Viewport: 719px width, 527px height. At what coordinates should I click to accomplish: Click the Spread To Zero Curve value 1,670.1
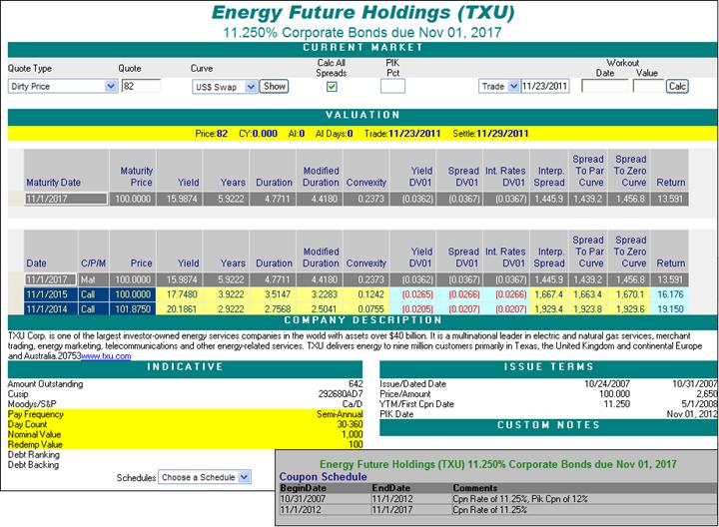[630, 294]
